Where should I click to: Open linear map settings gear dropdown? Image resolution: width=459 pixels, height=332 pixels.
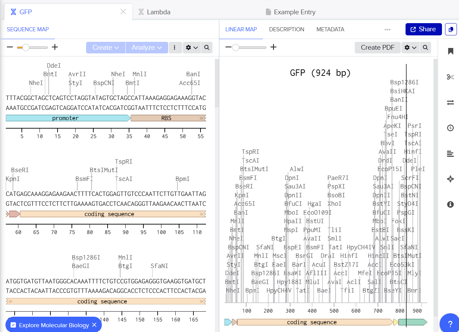(x=410, y=48)
